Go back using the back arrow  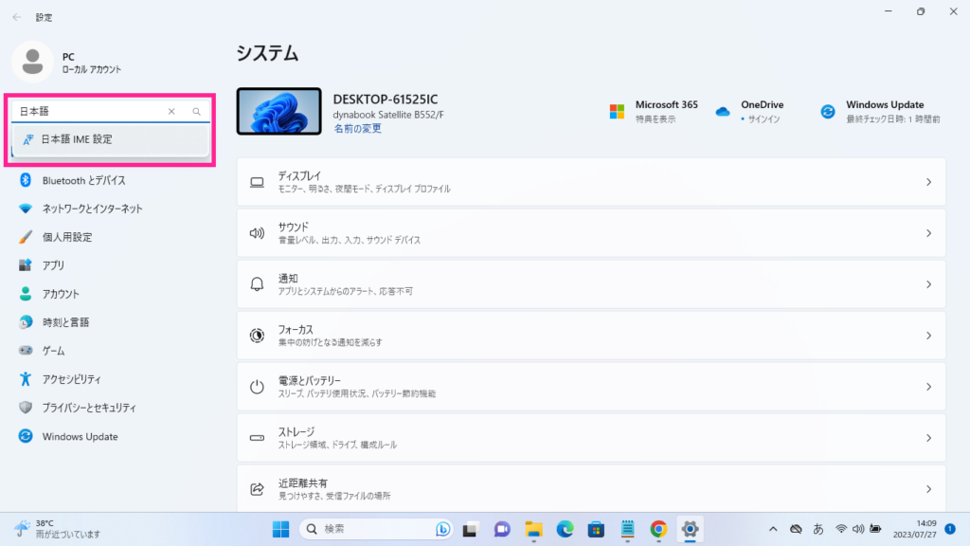click(17, 17)
